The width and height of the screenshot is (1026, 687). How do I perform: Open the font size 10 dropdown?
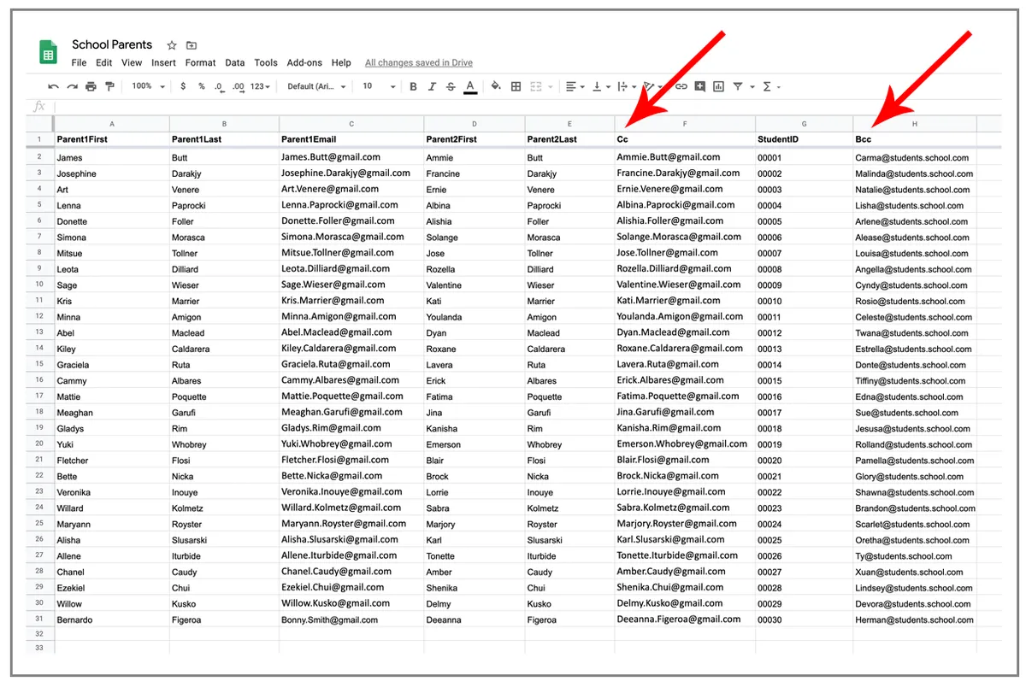[x=379, y=86]
